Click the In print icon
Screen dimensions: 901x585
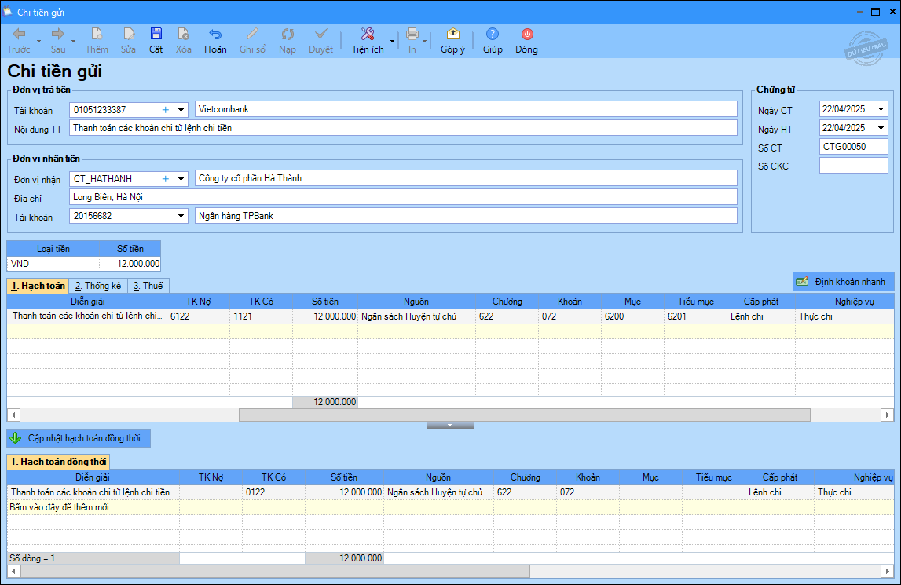(x=412, y=41)
